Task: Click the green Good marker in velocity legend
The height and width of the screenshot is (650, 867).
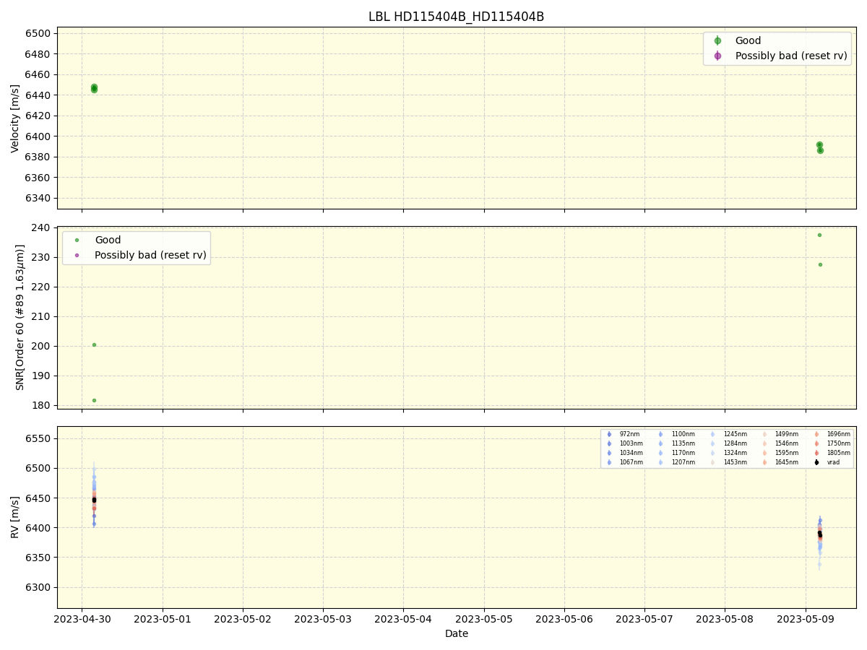Action: [x=717, y=40]
